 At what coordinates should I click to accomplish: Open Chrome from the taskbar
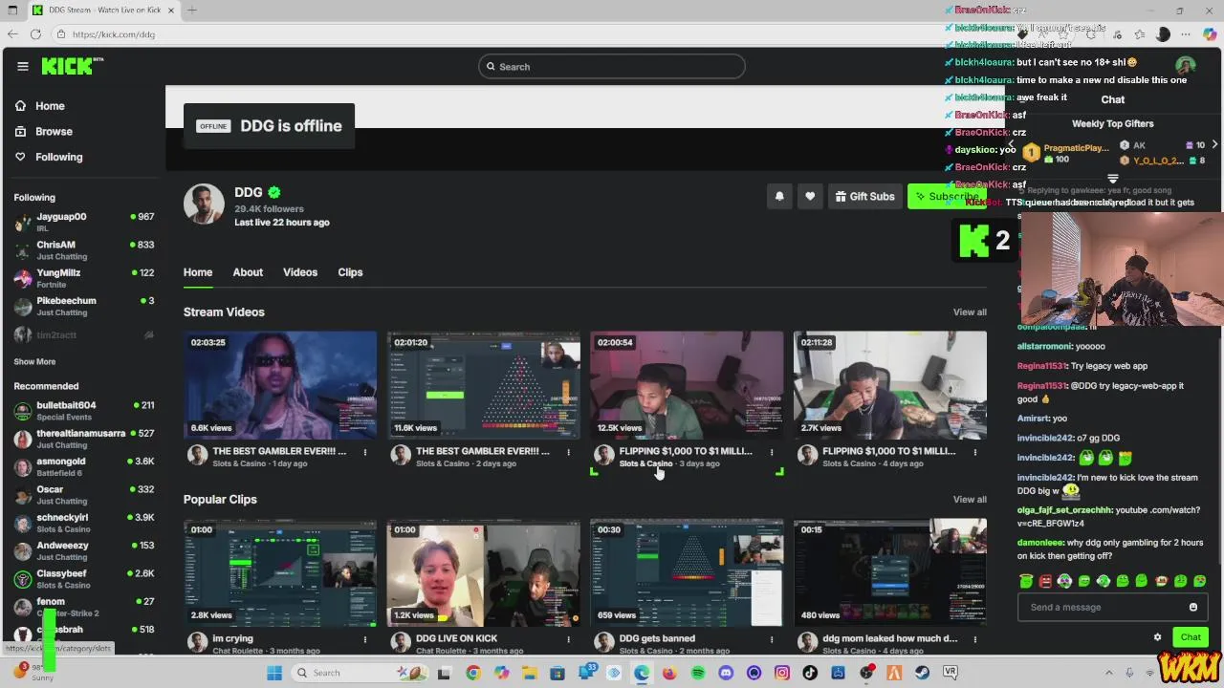click(x=472, y=673)
